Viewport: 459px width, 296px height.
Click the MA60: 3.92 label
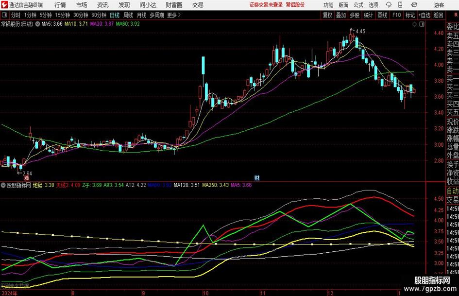coord(128,24)
